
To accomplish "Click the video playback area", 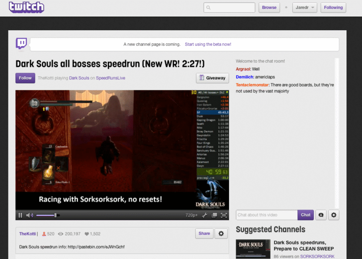I will coord(122,150).
